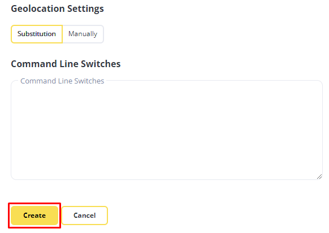Image resolution: width=329 pixels, height=233 pixels.
Task: Click the highlighted Create action
Action: [x=34, y=216]
